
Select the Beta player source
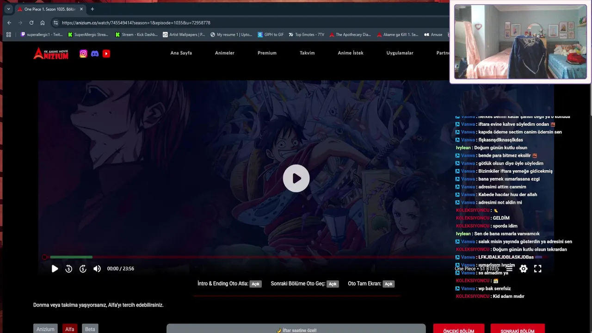[x=90, y=329]
